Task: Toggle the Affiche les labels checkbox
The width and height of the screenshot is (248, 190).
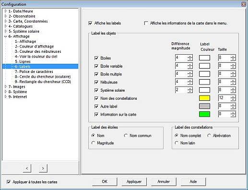Action: click(90, 23)
